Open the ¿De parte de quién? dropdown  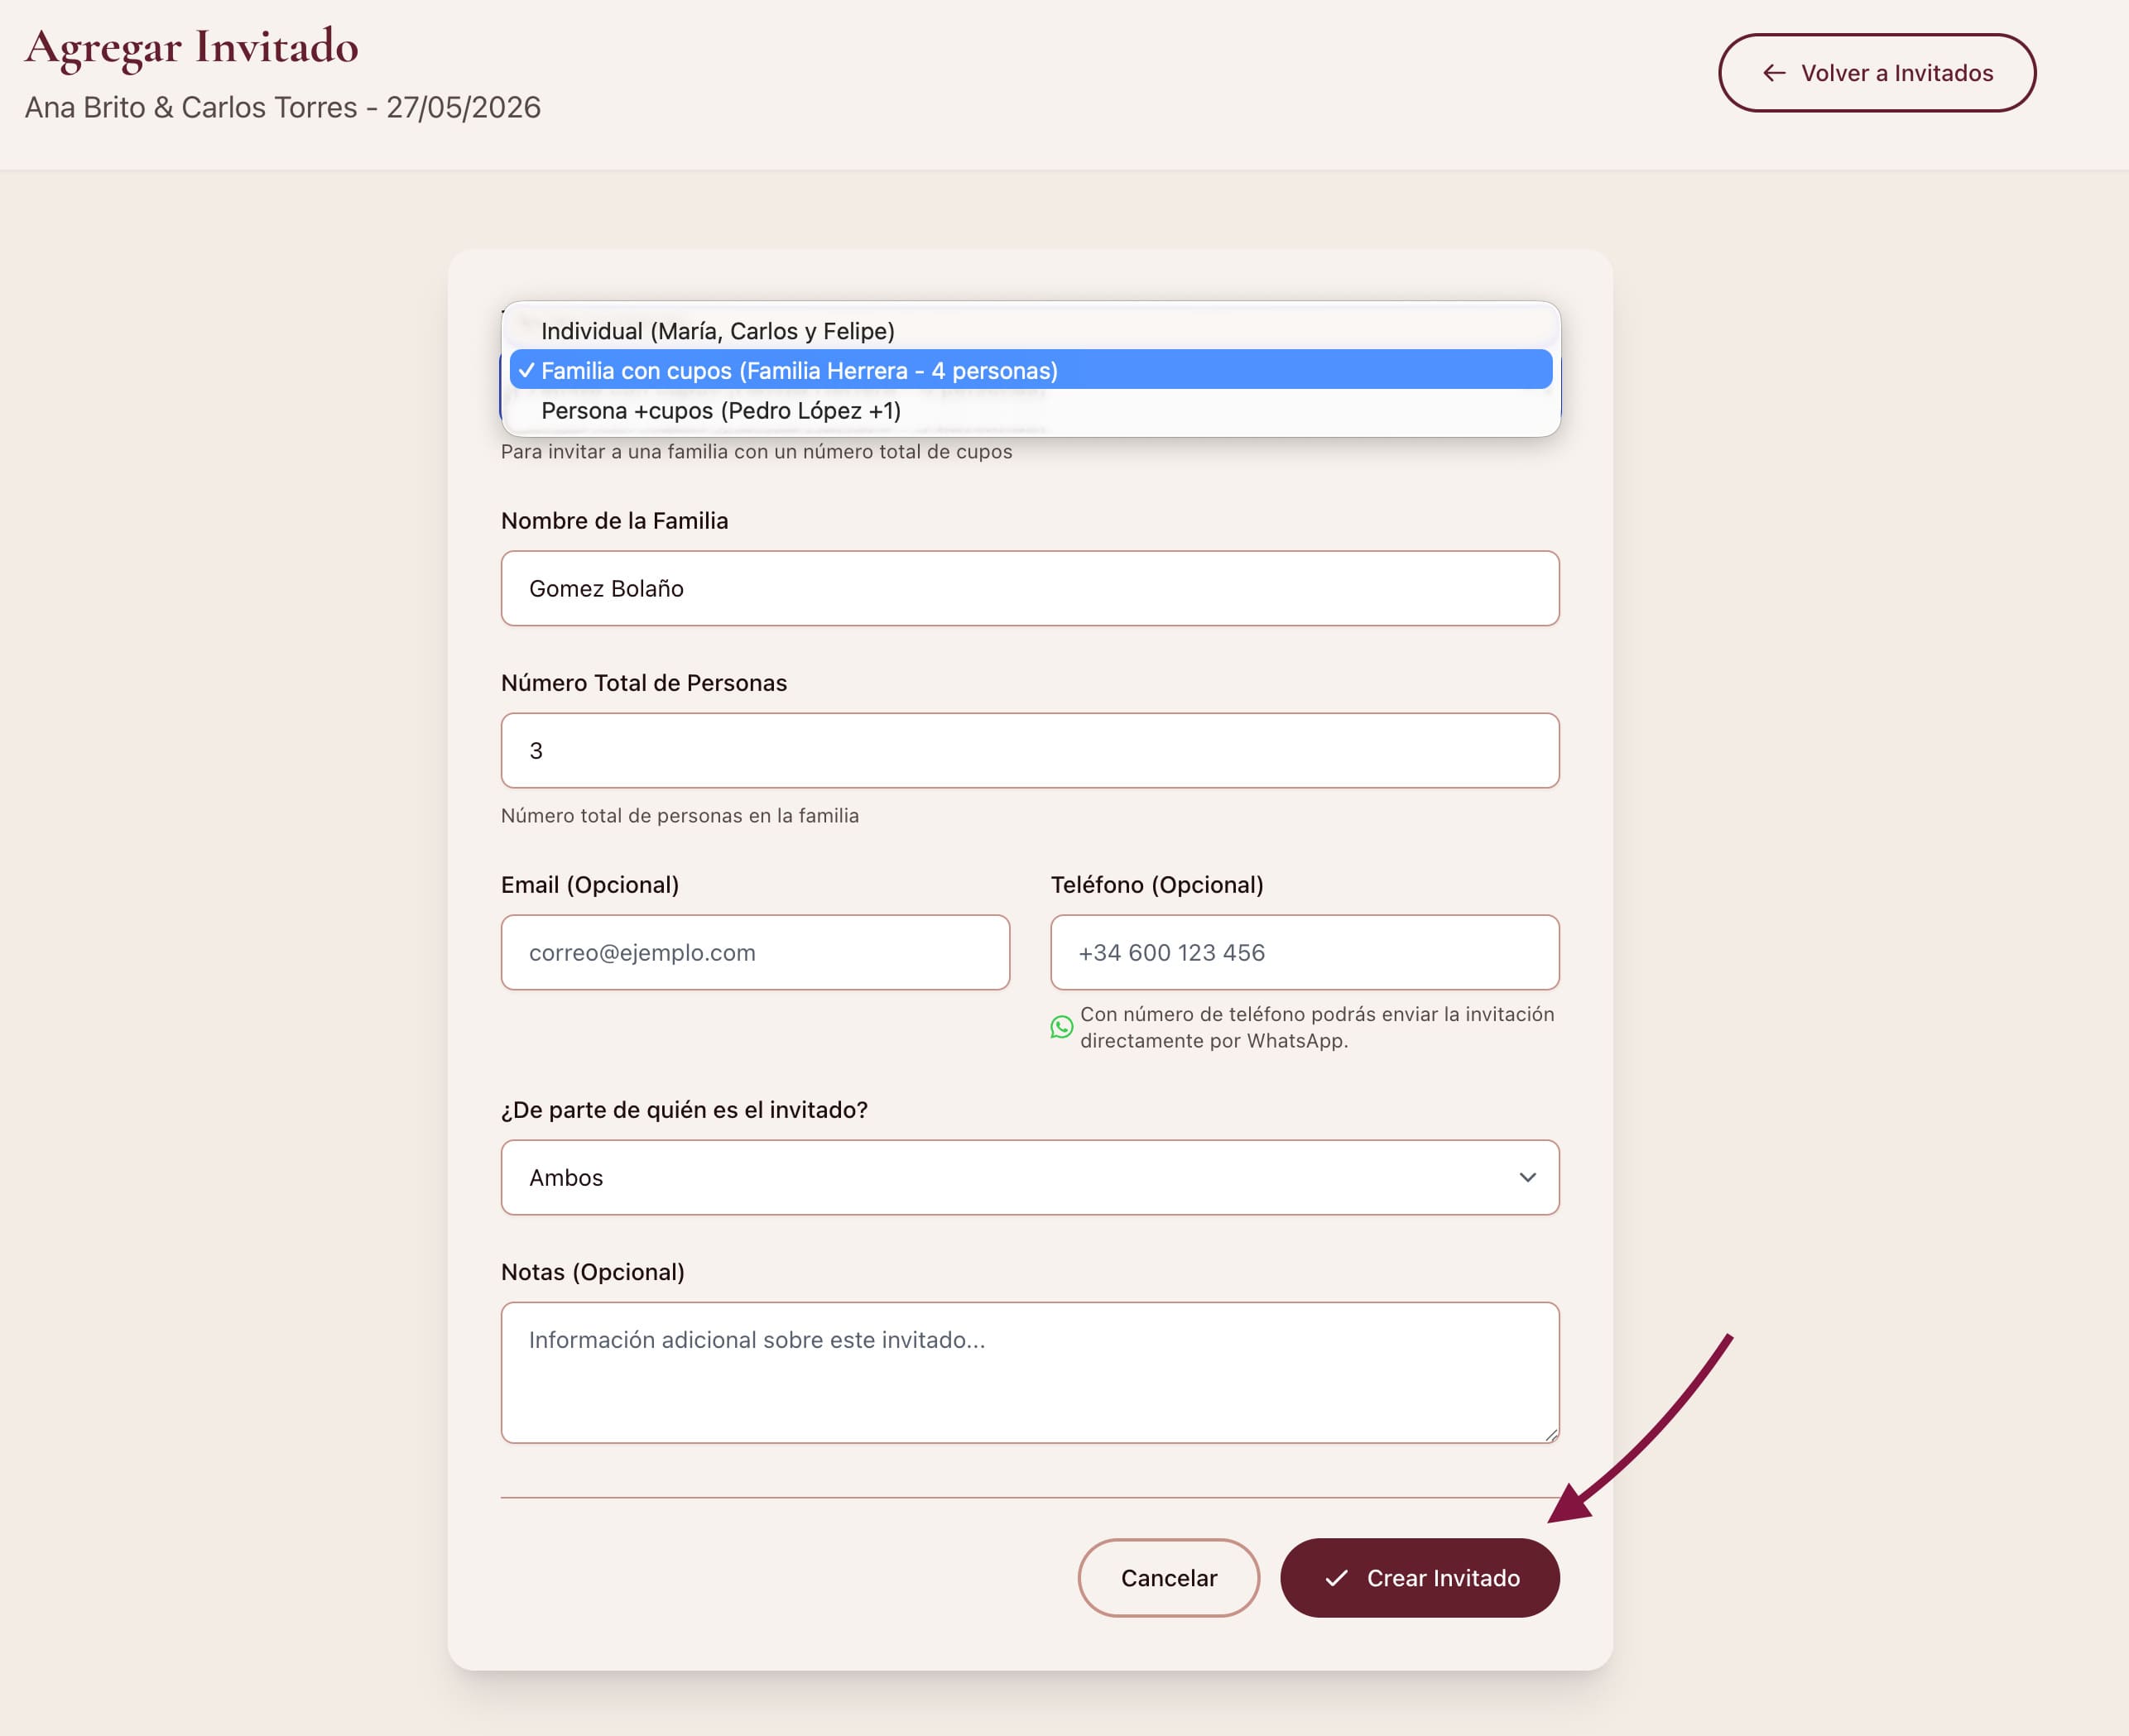tap(1028, 1177)
